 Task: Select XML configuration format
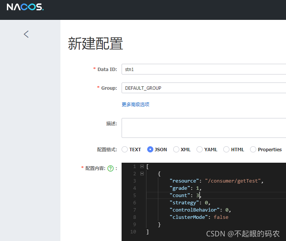click(176, 149)
